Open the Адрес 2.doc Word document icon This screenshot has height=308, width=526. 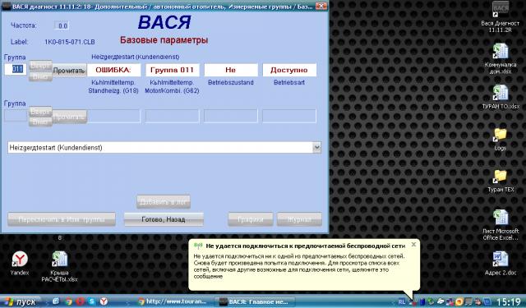click(501, 264)
